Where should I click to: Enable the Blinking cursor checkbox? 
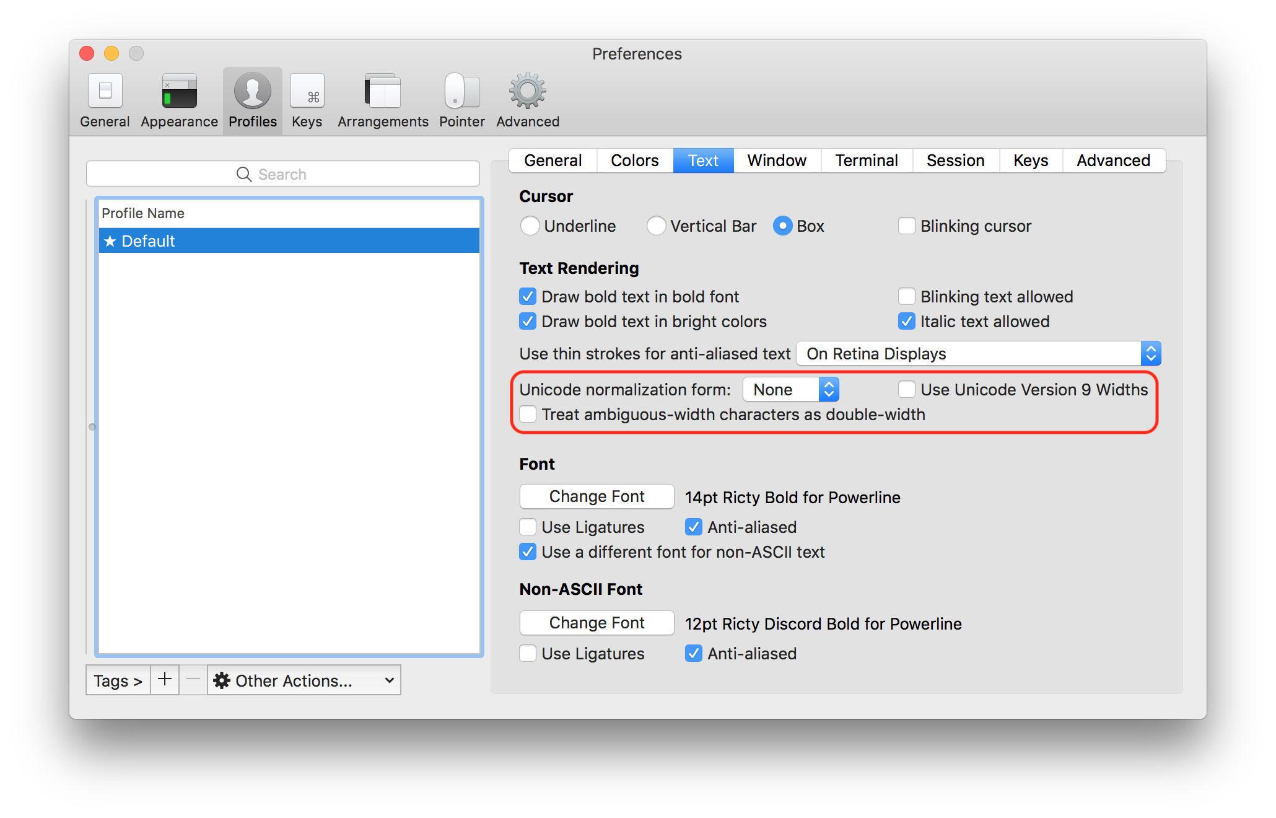click(907, 226)
